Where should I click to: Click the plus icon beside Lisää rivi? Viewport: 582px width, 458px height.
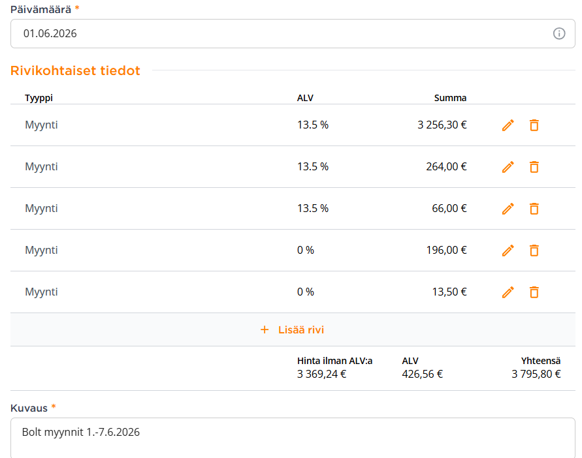pyautogui.click(x=265, y=329)
